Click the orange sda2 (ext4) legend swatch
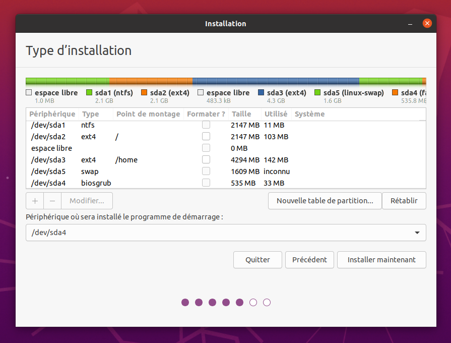Image resolution: width=451 pixels, height=343 pixels. (144, 92)
